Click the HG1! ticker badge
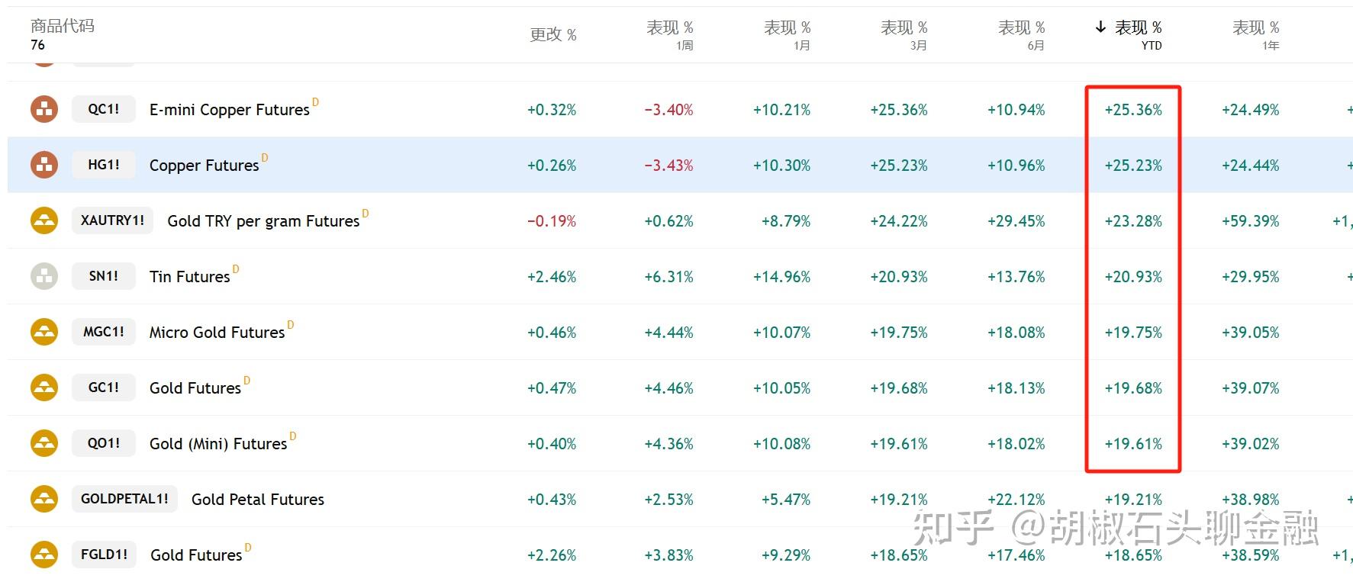1353x582 pixels. point(103,164)
